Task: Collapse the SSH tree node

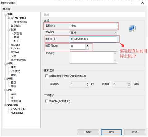Action: click(9, 30)
